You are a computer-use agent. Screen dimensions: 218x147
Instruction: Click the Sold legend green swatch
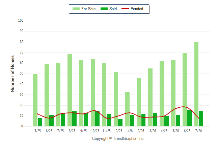104,9
